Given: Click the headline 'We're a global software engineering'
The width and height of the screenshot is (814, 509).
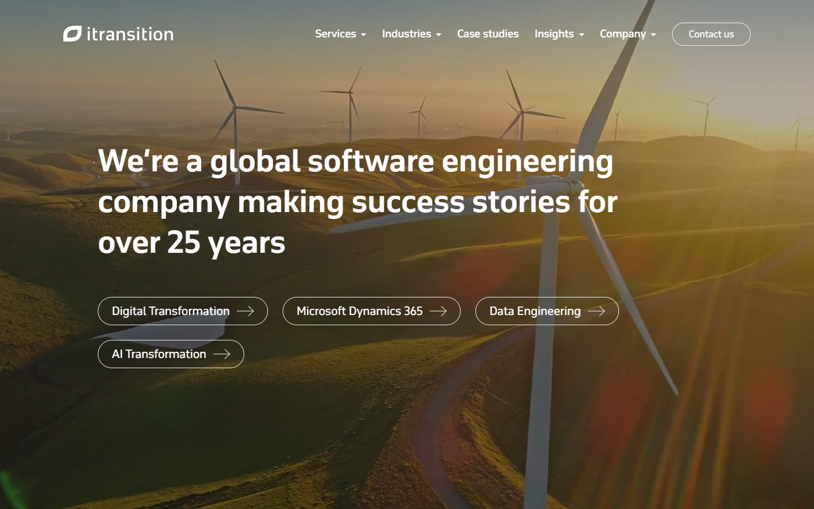Looking at the screenshot, I should click(356, 162).
